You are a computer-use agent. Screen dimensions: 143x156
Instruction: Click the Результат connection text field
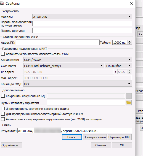tap(75, 131)
